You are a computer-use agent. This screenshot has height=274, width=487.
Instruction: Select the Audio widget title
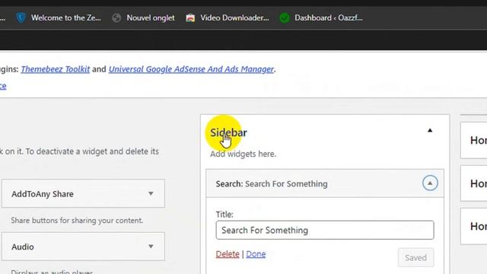pyautogui.click(x=23, y=247)
